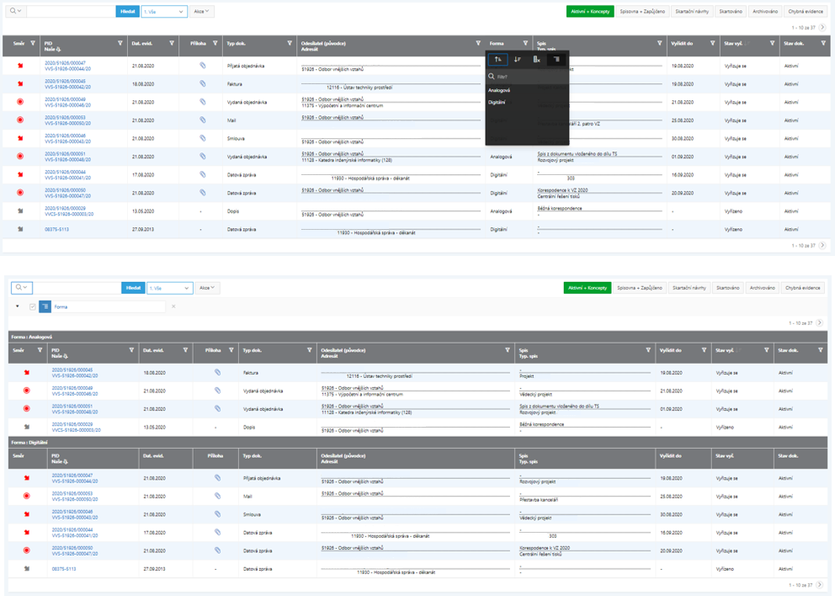Viewport: 835px width, 596px height.
Task: Toggle the Forma control break checkbox
Action: click(33, 306)
